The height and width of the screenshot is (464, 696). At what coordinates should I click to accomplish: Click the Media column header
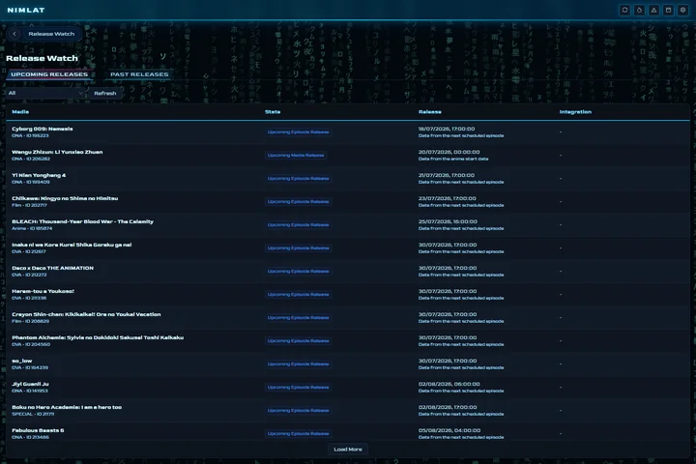pos(20,112)
